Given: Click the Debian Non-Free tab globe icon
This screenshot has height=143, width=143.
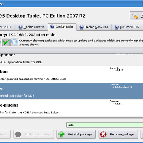Looking at the screenshot, I should click(82, 27).
